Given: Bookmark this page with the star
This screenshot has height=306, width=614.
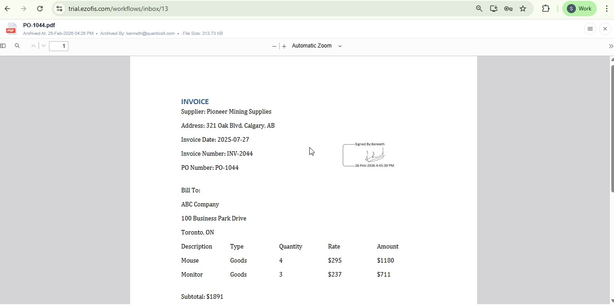Looking at the screenshot, I should click(x=523, y=9).
